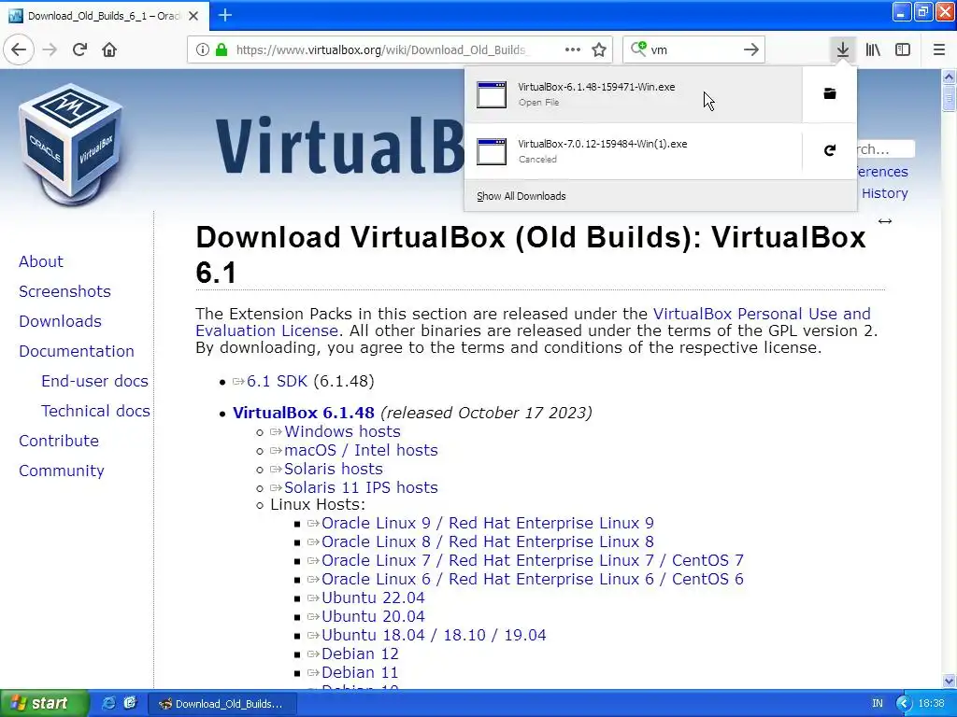
Task: Click the search engine magnifier icon
Action: pyautogui.click(x=638, y=49)
